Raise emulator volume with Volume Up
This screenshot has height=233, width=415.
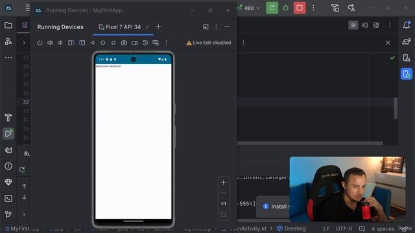tap(50, 43)
